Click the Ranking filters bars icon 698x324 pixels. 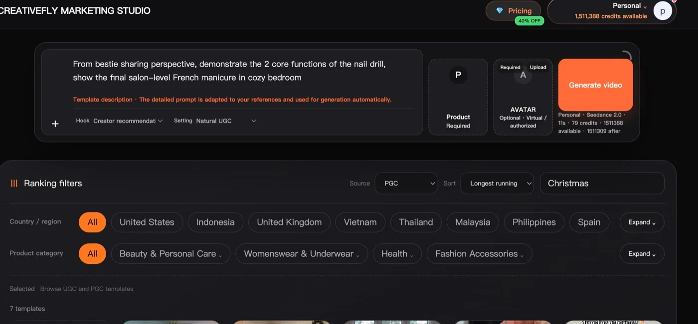pyautogui.click(x=14, y=183)
